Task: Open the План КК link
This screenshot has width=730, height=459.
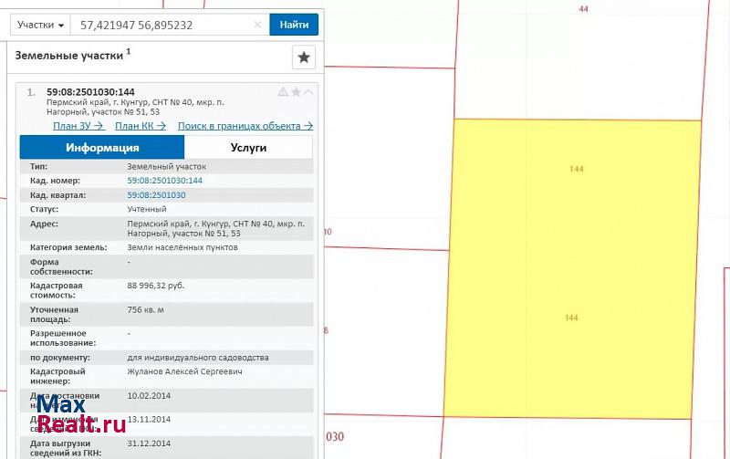Action: pos(141,126)
